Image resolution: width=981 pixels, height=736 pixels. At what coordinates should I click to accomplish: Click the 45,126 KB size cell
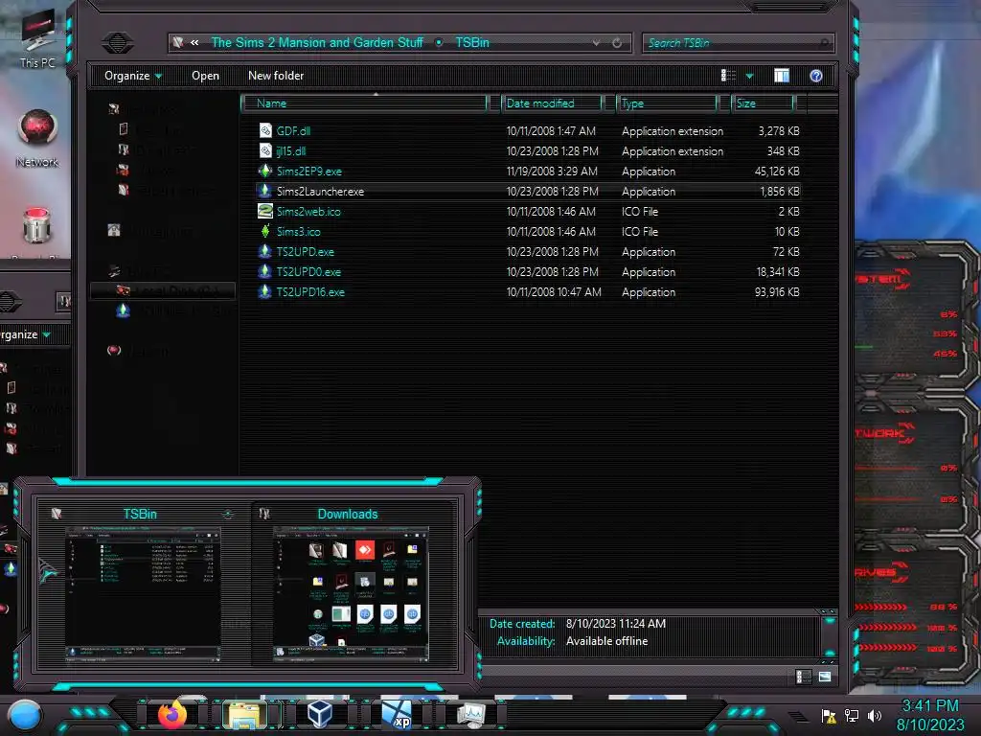(776, 171)
